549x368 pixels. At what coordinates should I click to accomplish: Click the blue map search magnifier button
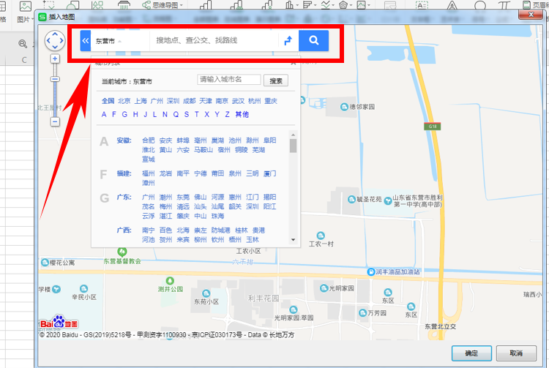(313, 40)
